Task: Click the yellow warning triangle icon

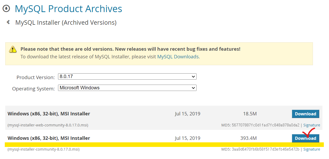Action: [x=13, y=49]
